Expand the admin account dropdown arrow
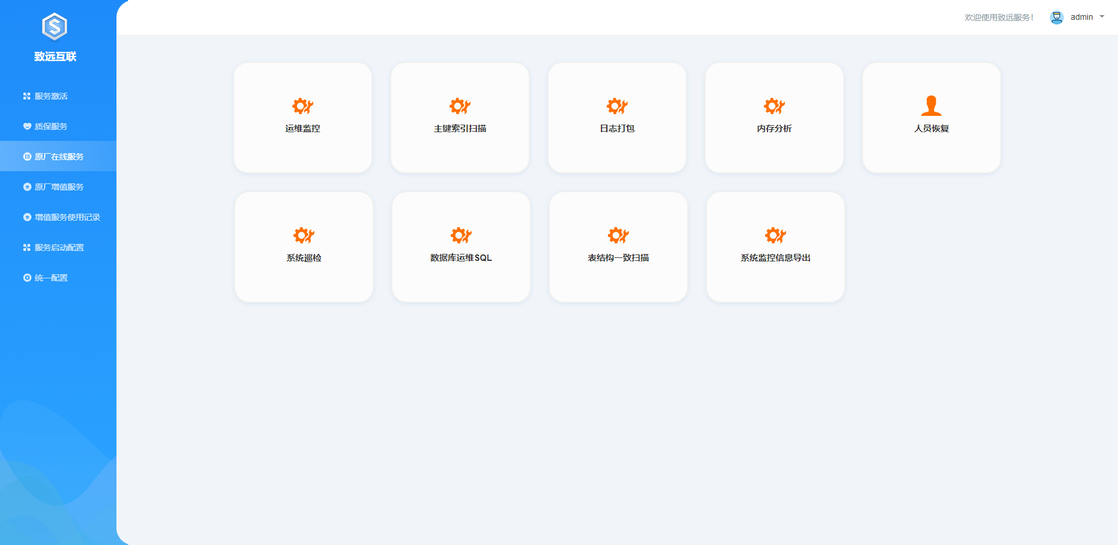This screenshot has height=545, width=1118. pyautogui.click(x=1102, y=17)
